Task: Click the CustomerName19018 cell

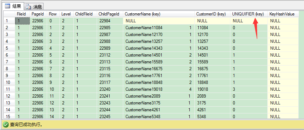Action: click(159, 89)
